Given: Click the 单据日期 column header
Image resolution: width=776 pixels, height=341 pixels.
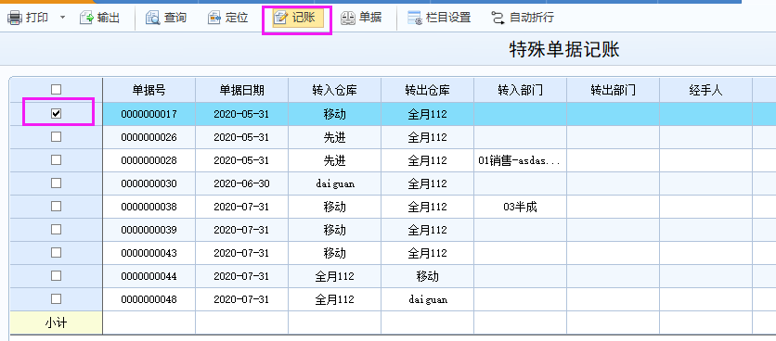Looking at the screenshot, I should (242, 90).
